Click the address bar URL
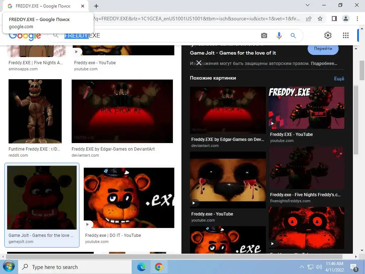The image size is (365, 274). click(197, 19)
